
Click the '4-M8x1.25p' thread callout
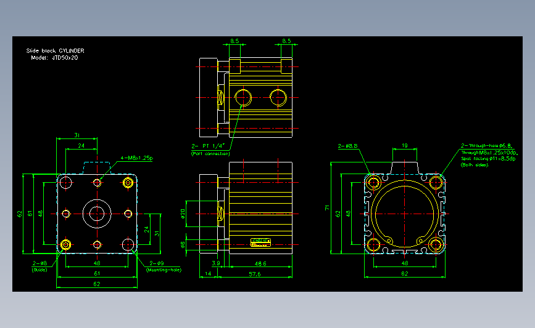[x=136, y=158]
